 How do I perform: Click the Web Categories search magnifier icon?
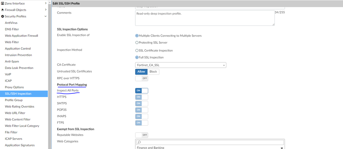[x=139, y=142]
